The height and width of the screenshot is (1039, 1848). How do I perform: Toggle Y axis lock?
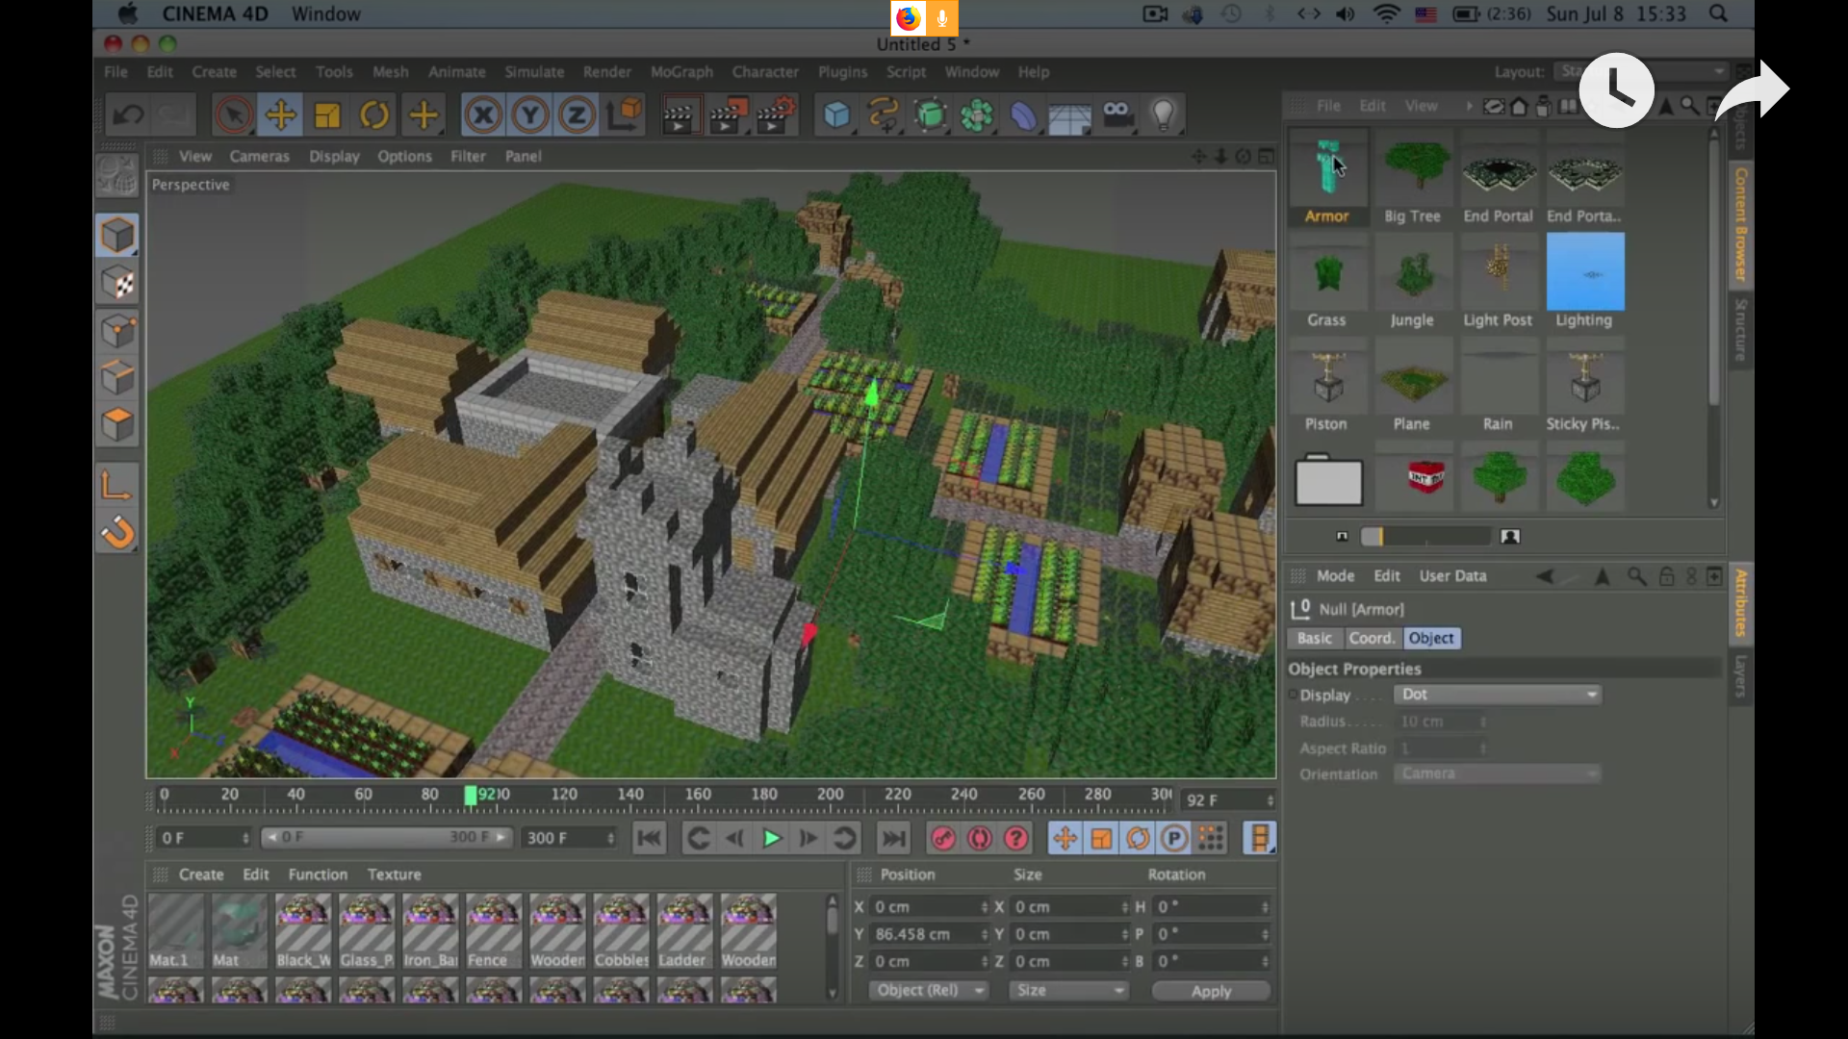(529, 115)
